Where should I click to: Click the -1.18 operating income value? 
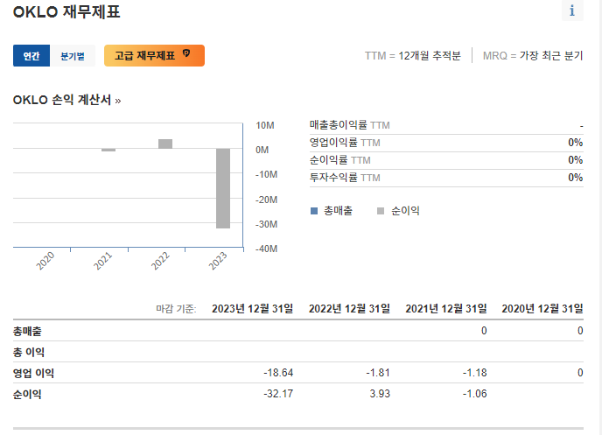474,373
